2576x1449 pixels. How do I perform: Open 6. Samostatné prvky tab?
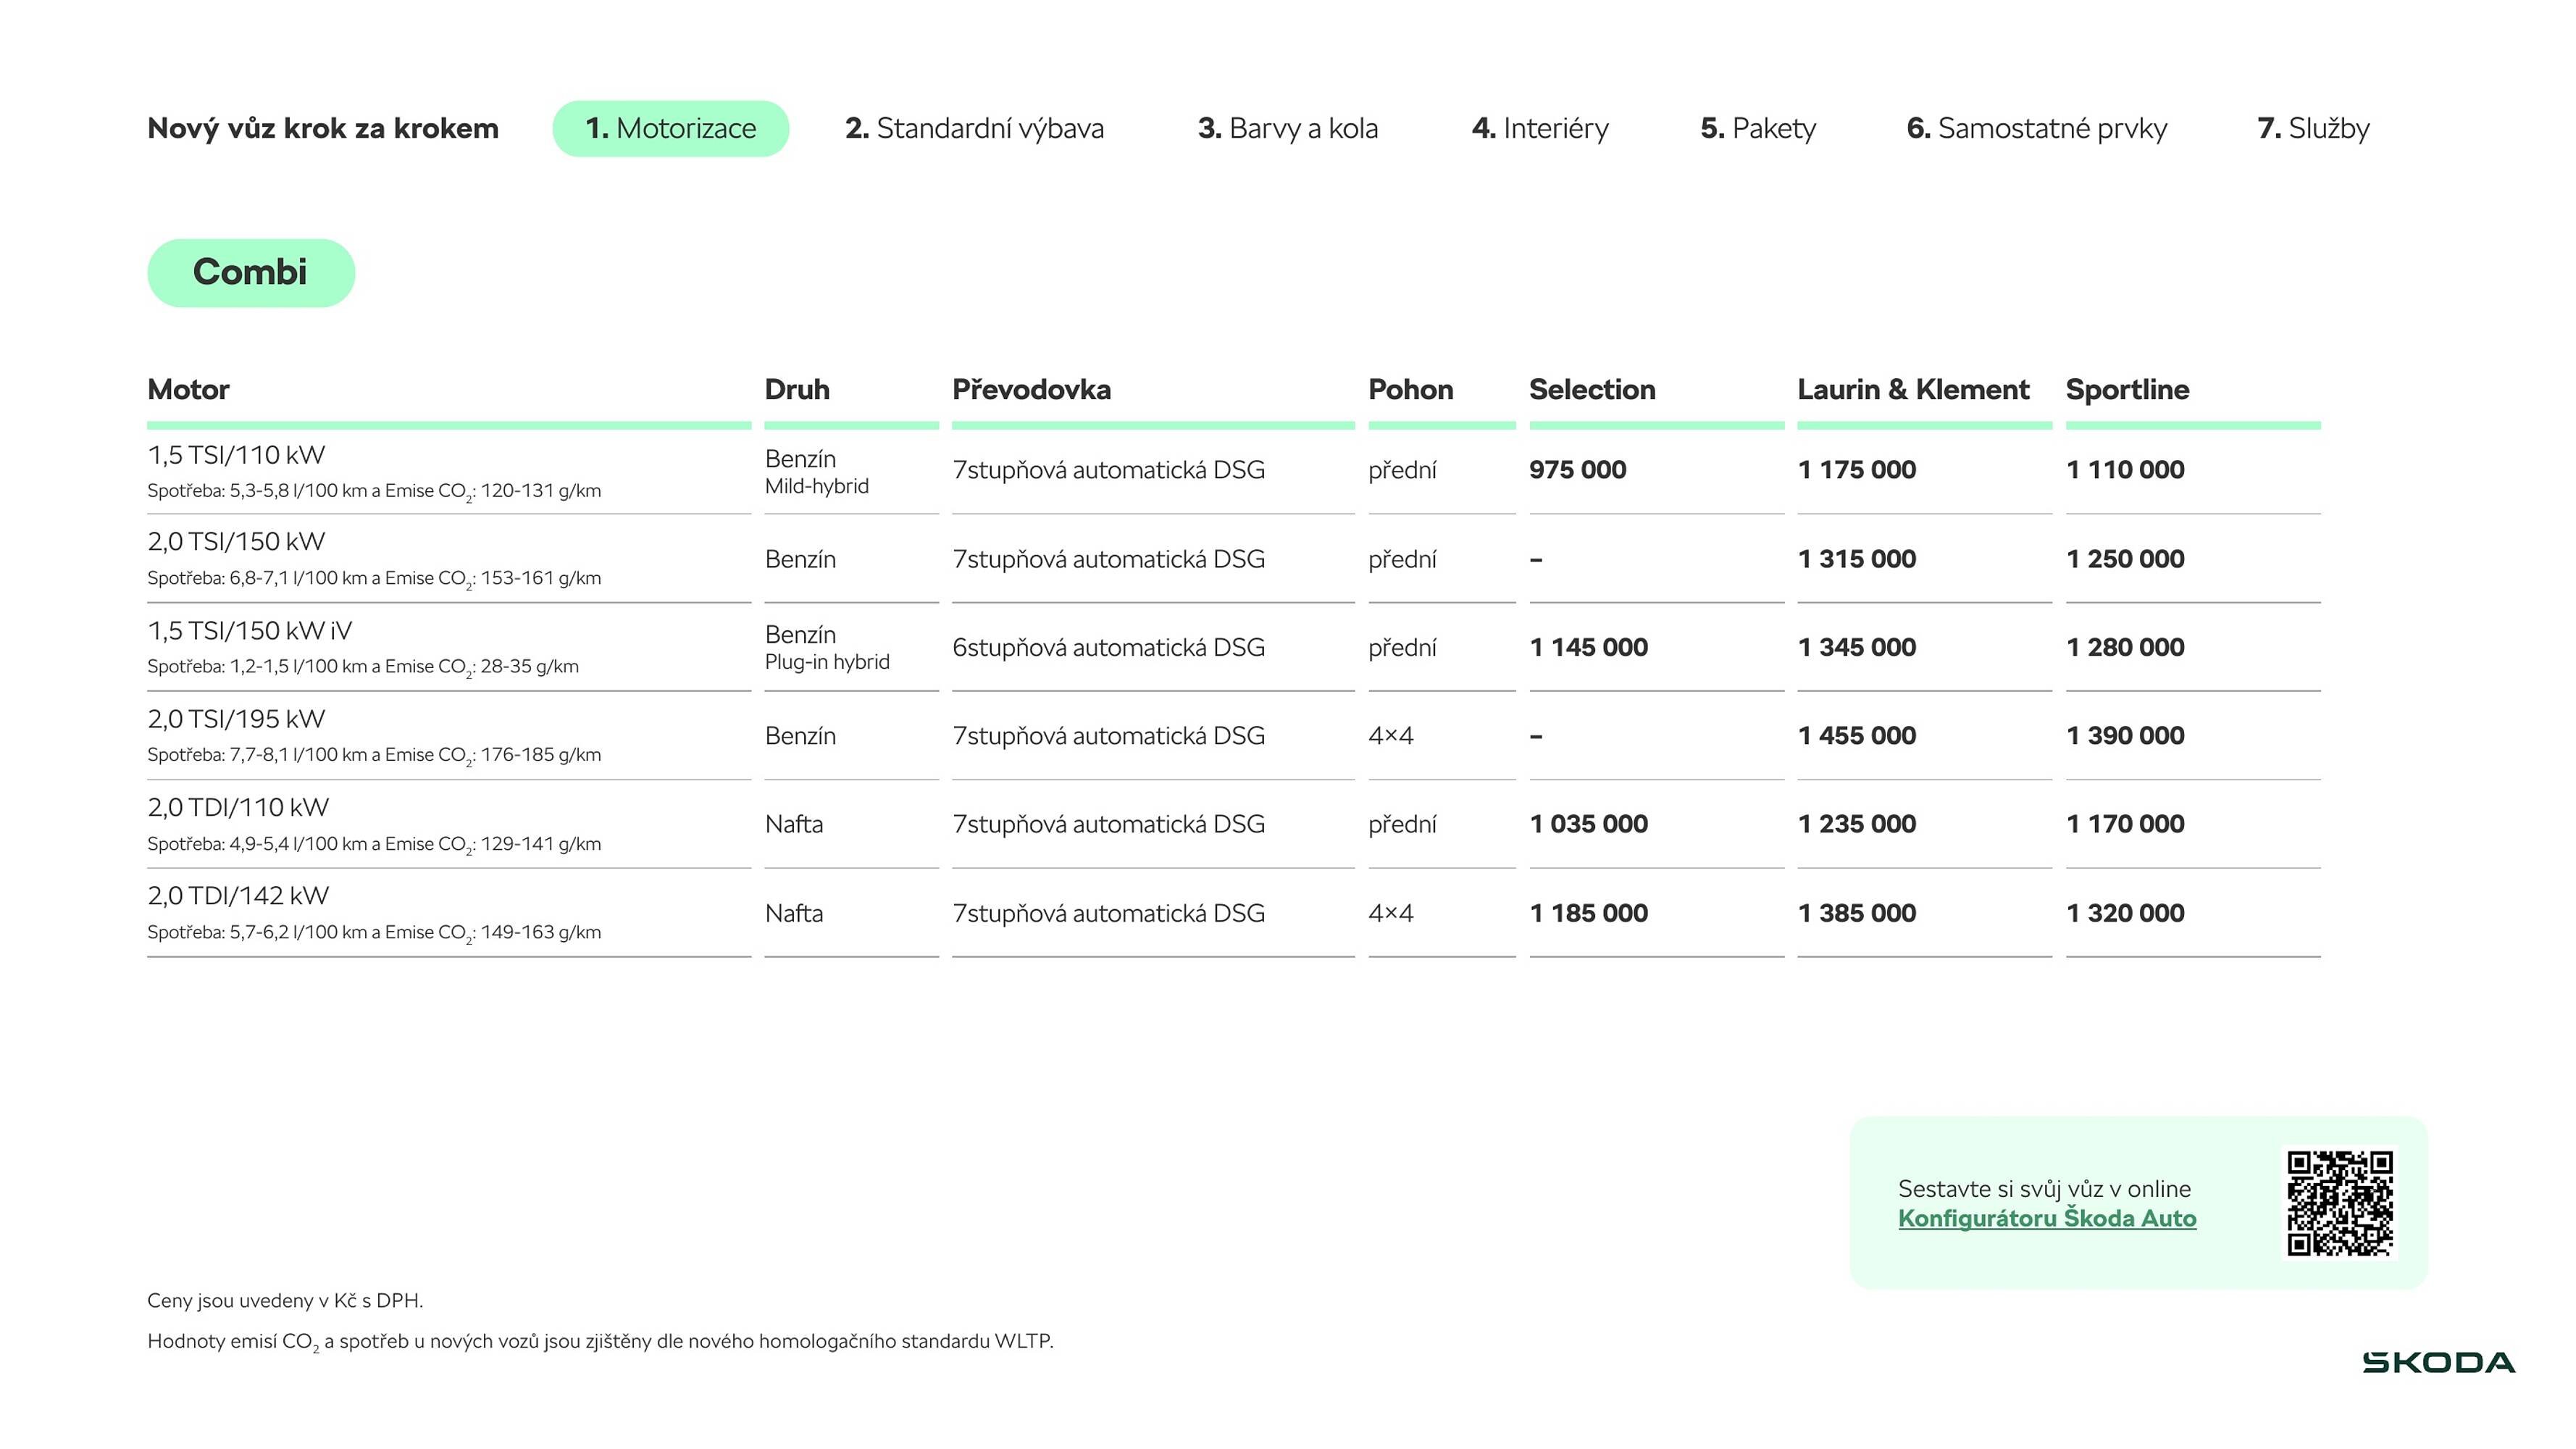coord(2036,128)
